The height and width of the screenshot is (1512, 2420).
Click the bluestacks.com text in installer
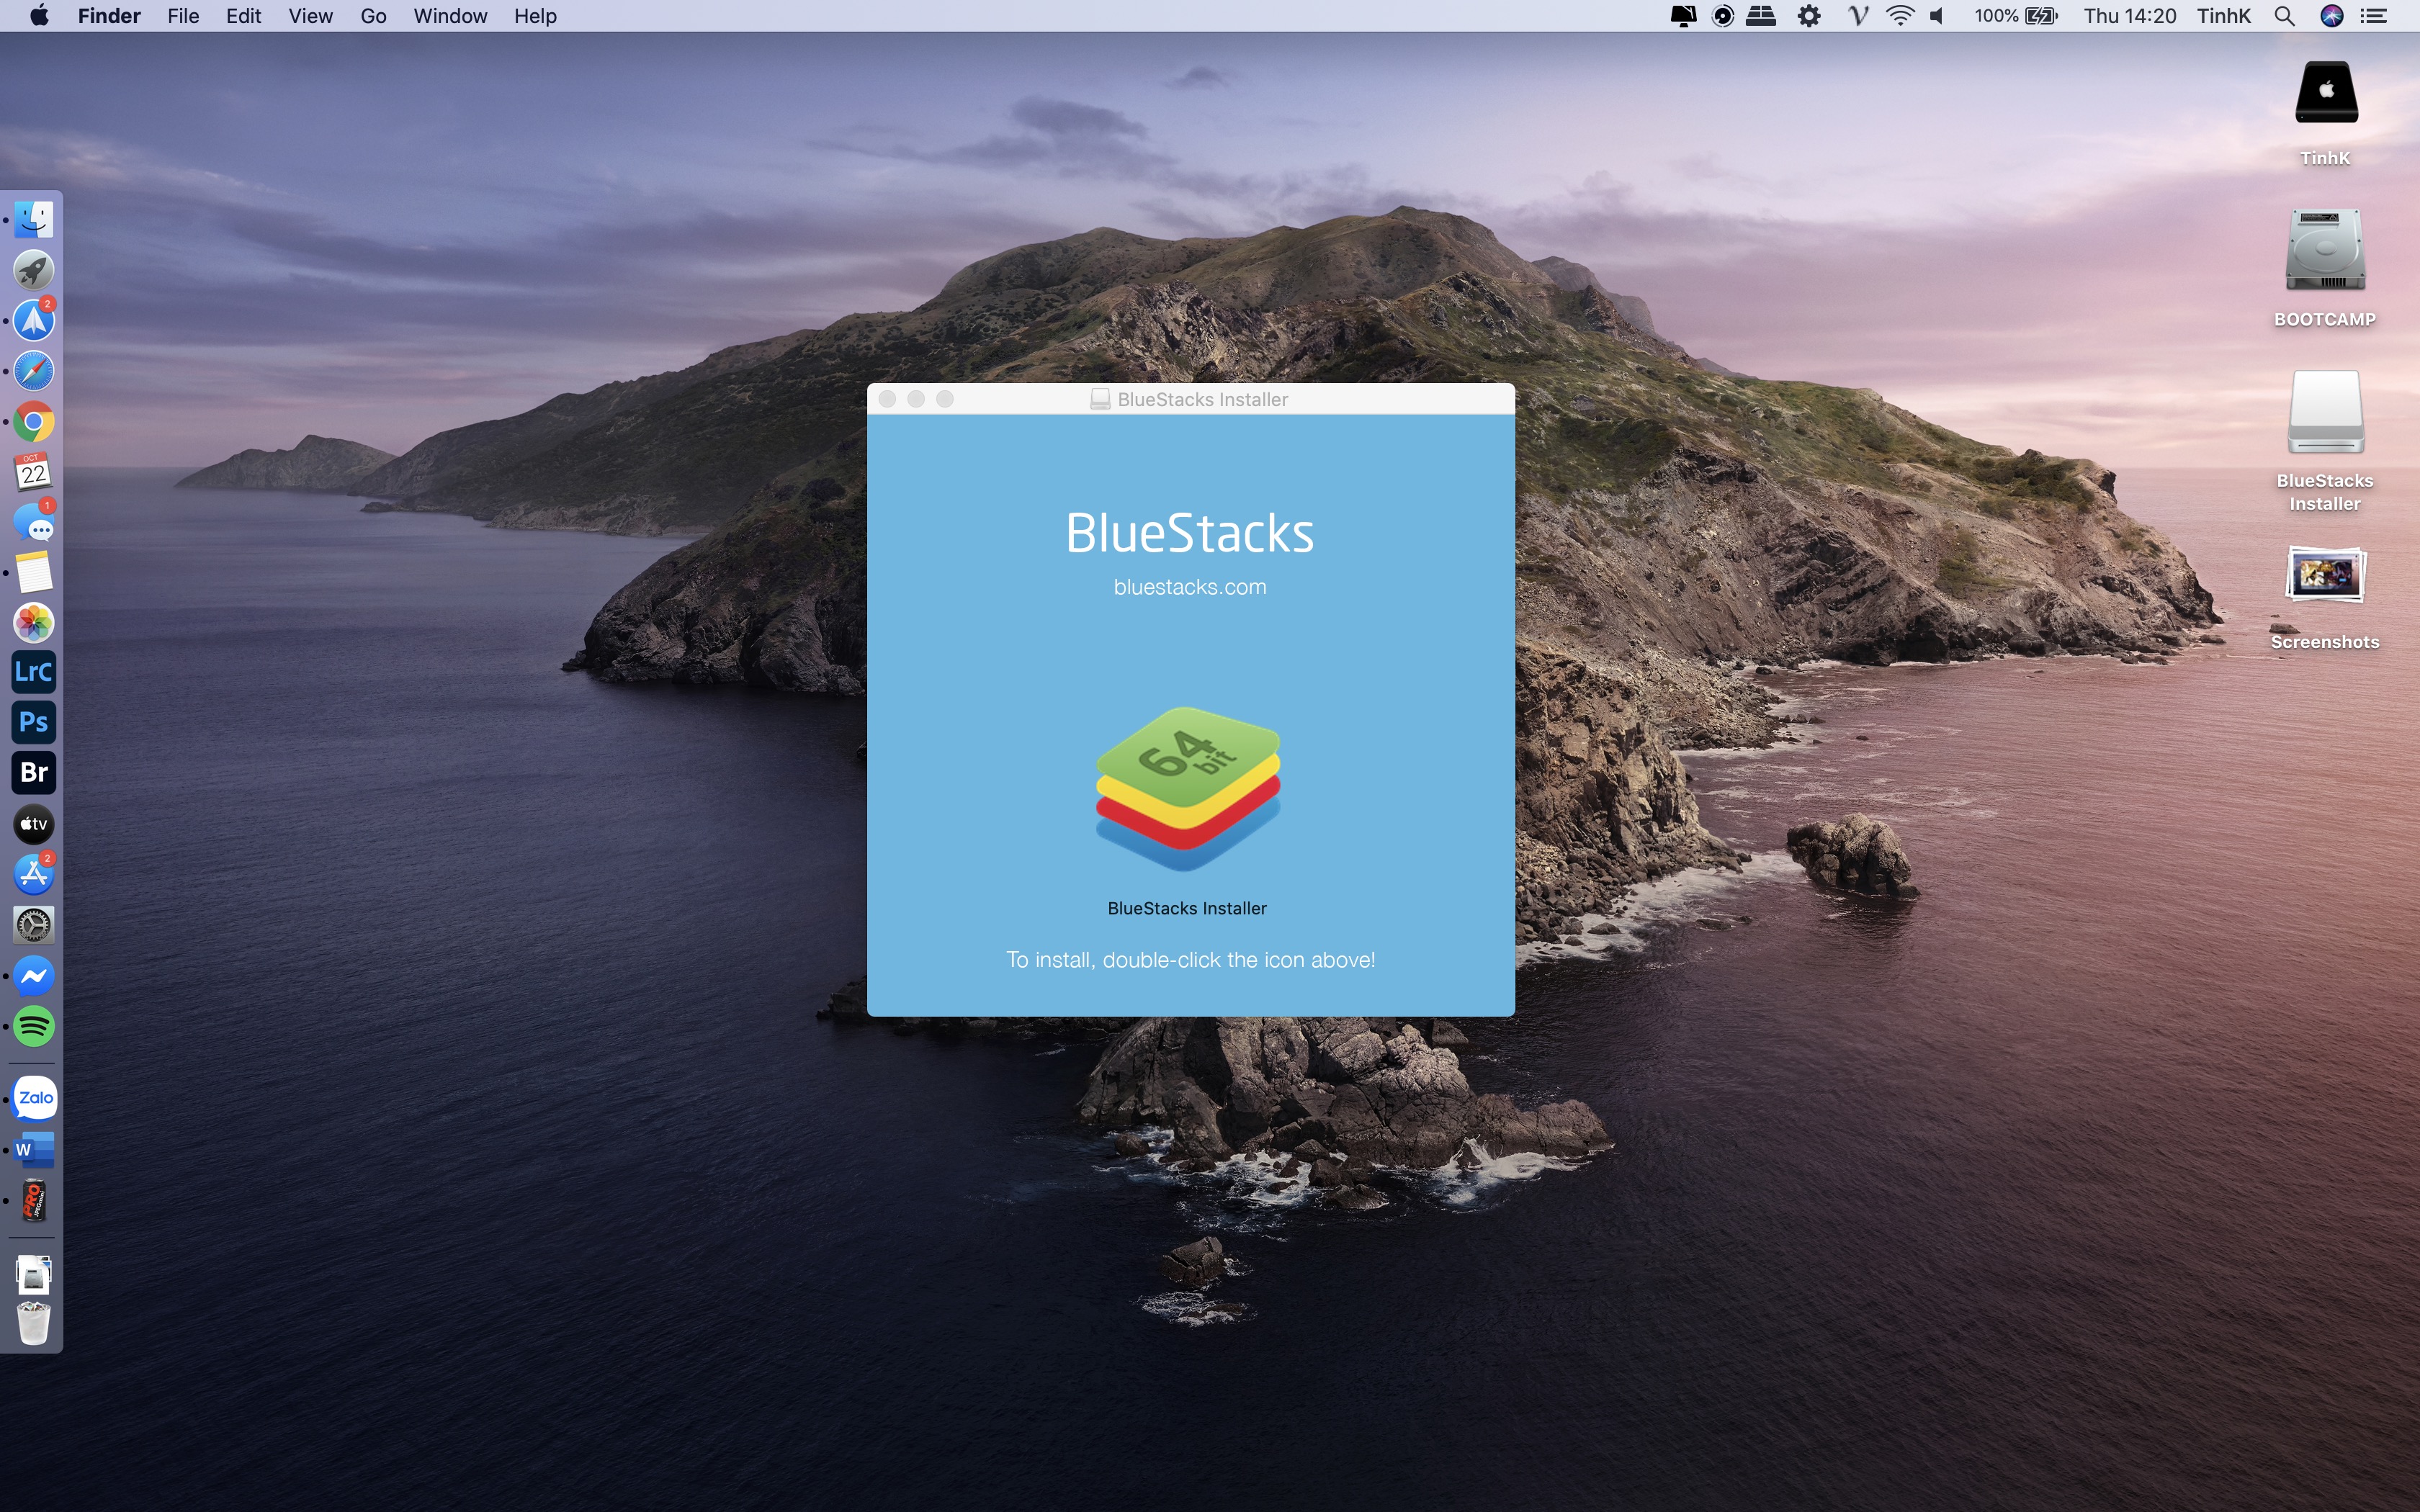pos(1190,587)
